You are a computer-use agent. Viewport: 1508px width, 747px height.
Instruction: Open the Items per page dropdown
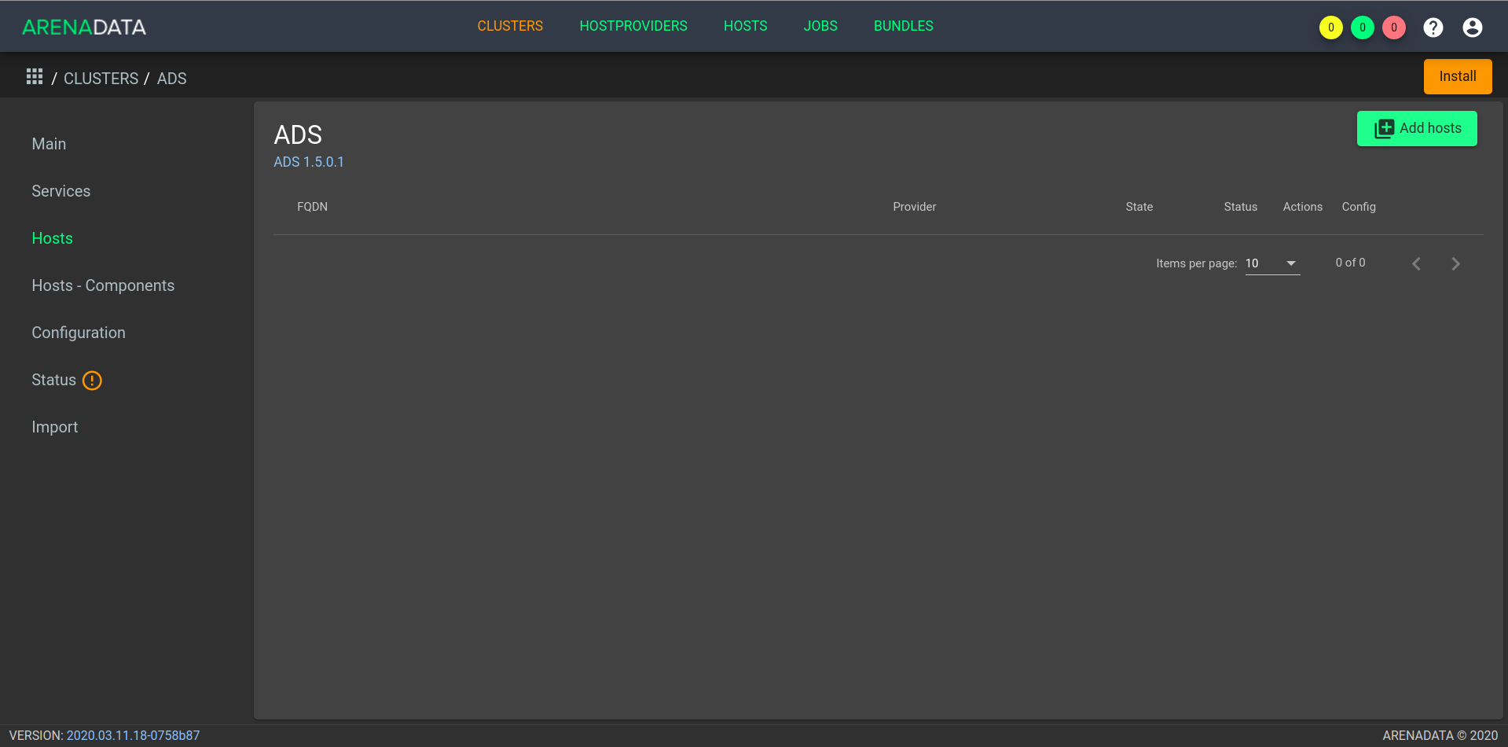point(1272,263)
